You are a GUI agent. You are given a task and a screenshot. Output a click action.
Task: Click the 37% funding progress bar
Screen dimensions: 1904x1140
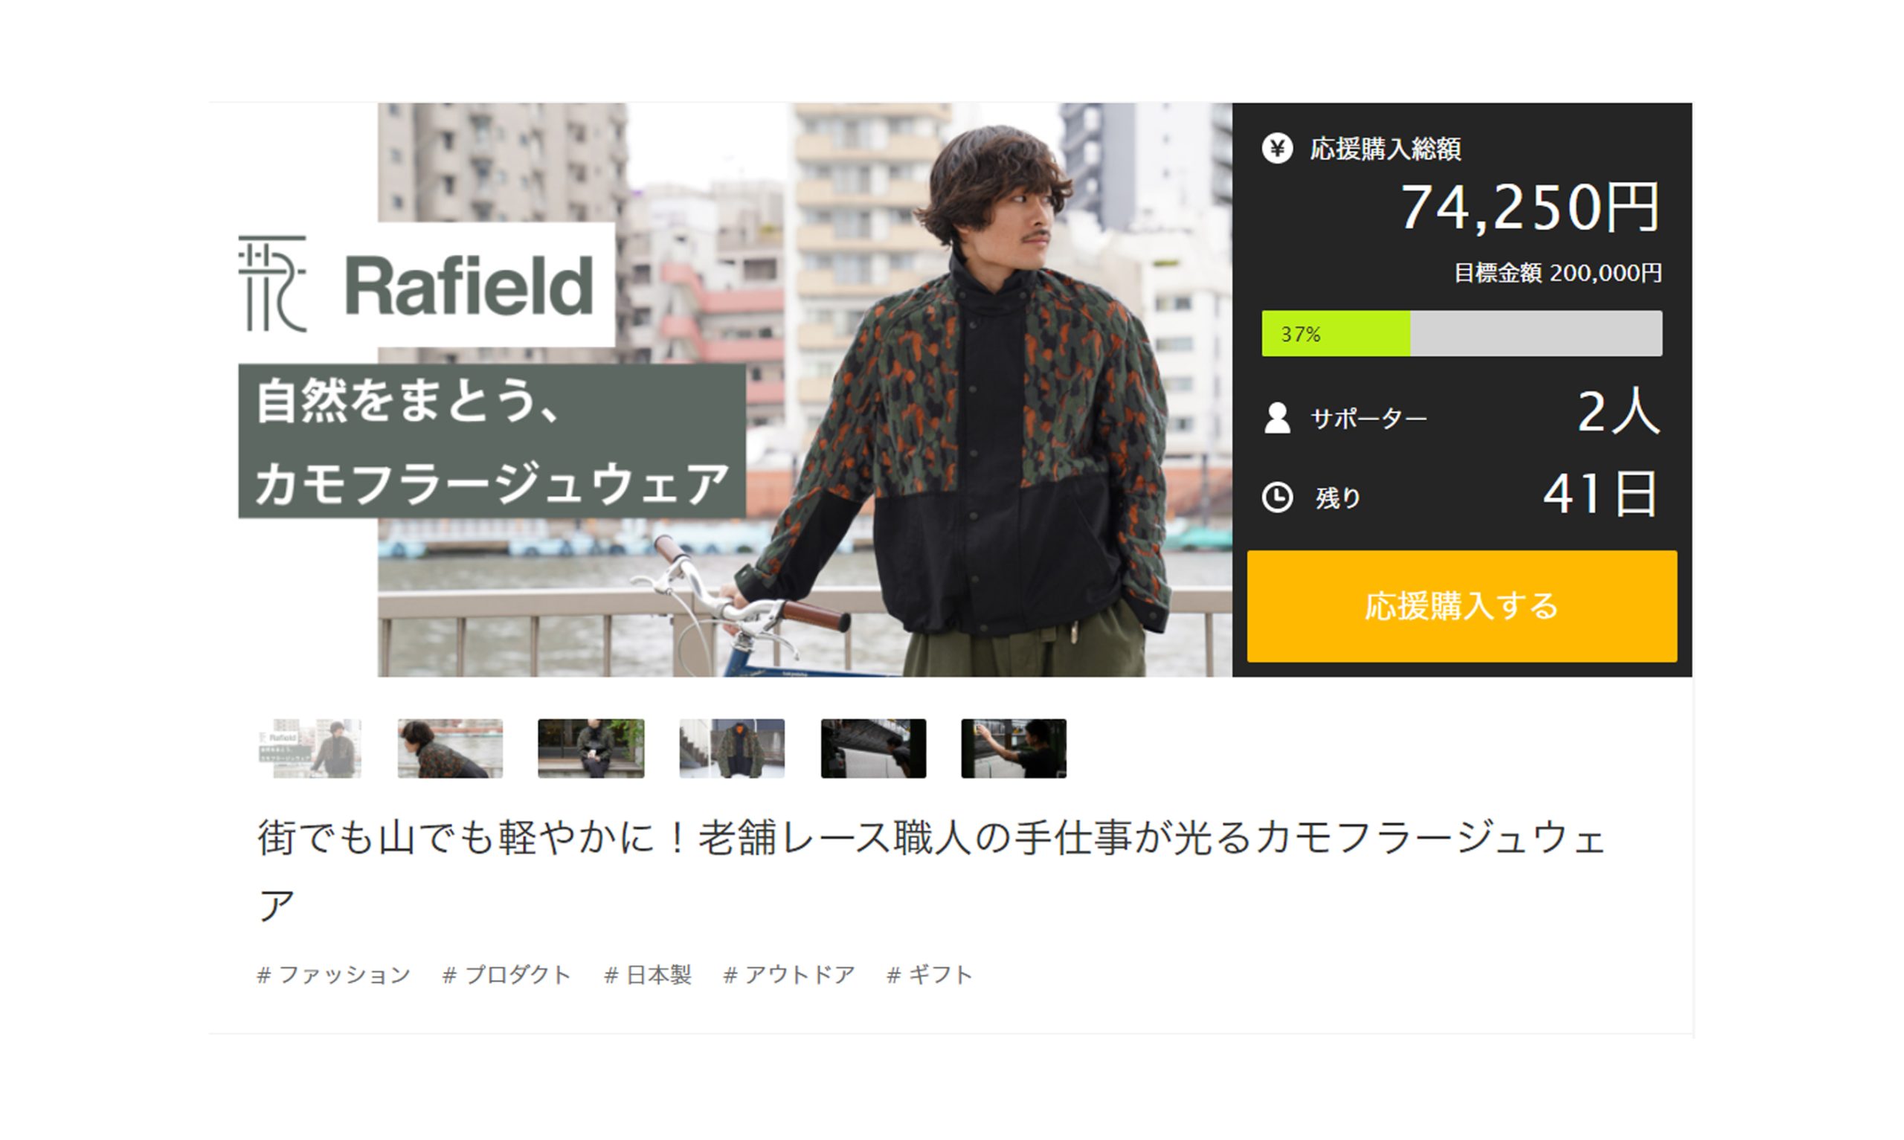[x=1461, y=333]
